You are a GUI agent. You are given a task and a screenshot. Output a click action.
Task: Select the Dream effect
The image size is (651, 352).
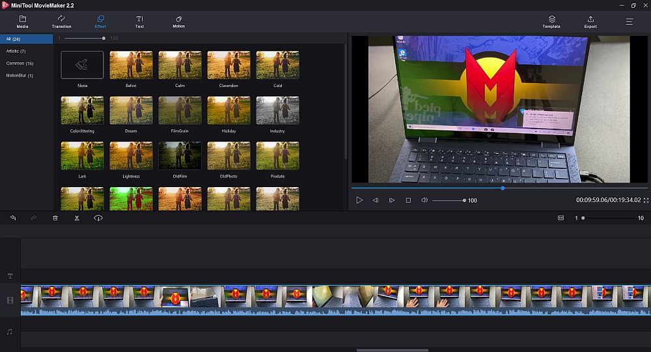pos(132,110)
